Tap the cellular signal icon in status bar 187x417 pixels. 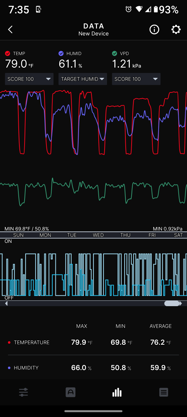148,9
